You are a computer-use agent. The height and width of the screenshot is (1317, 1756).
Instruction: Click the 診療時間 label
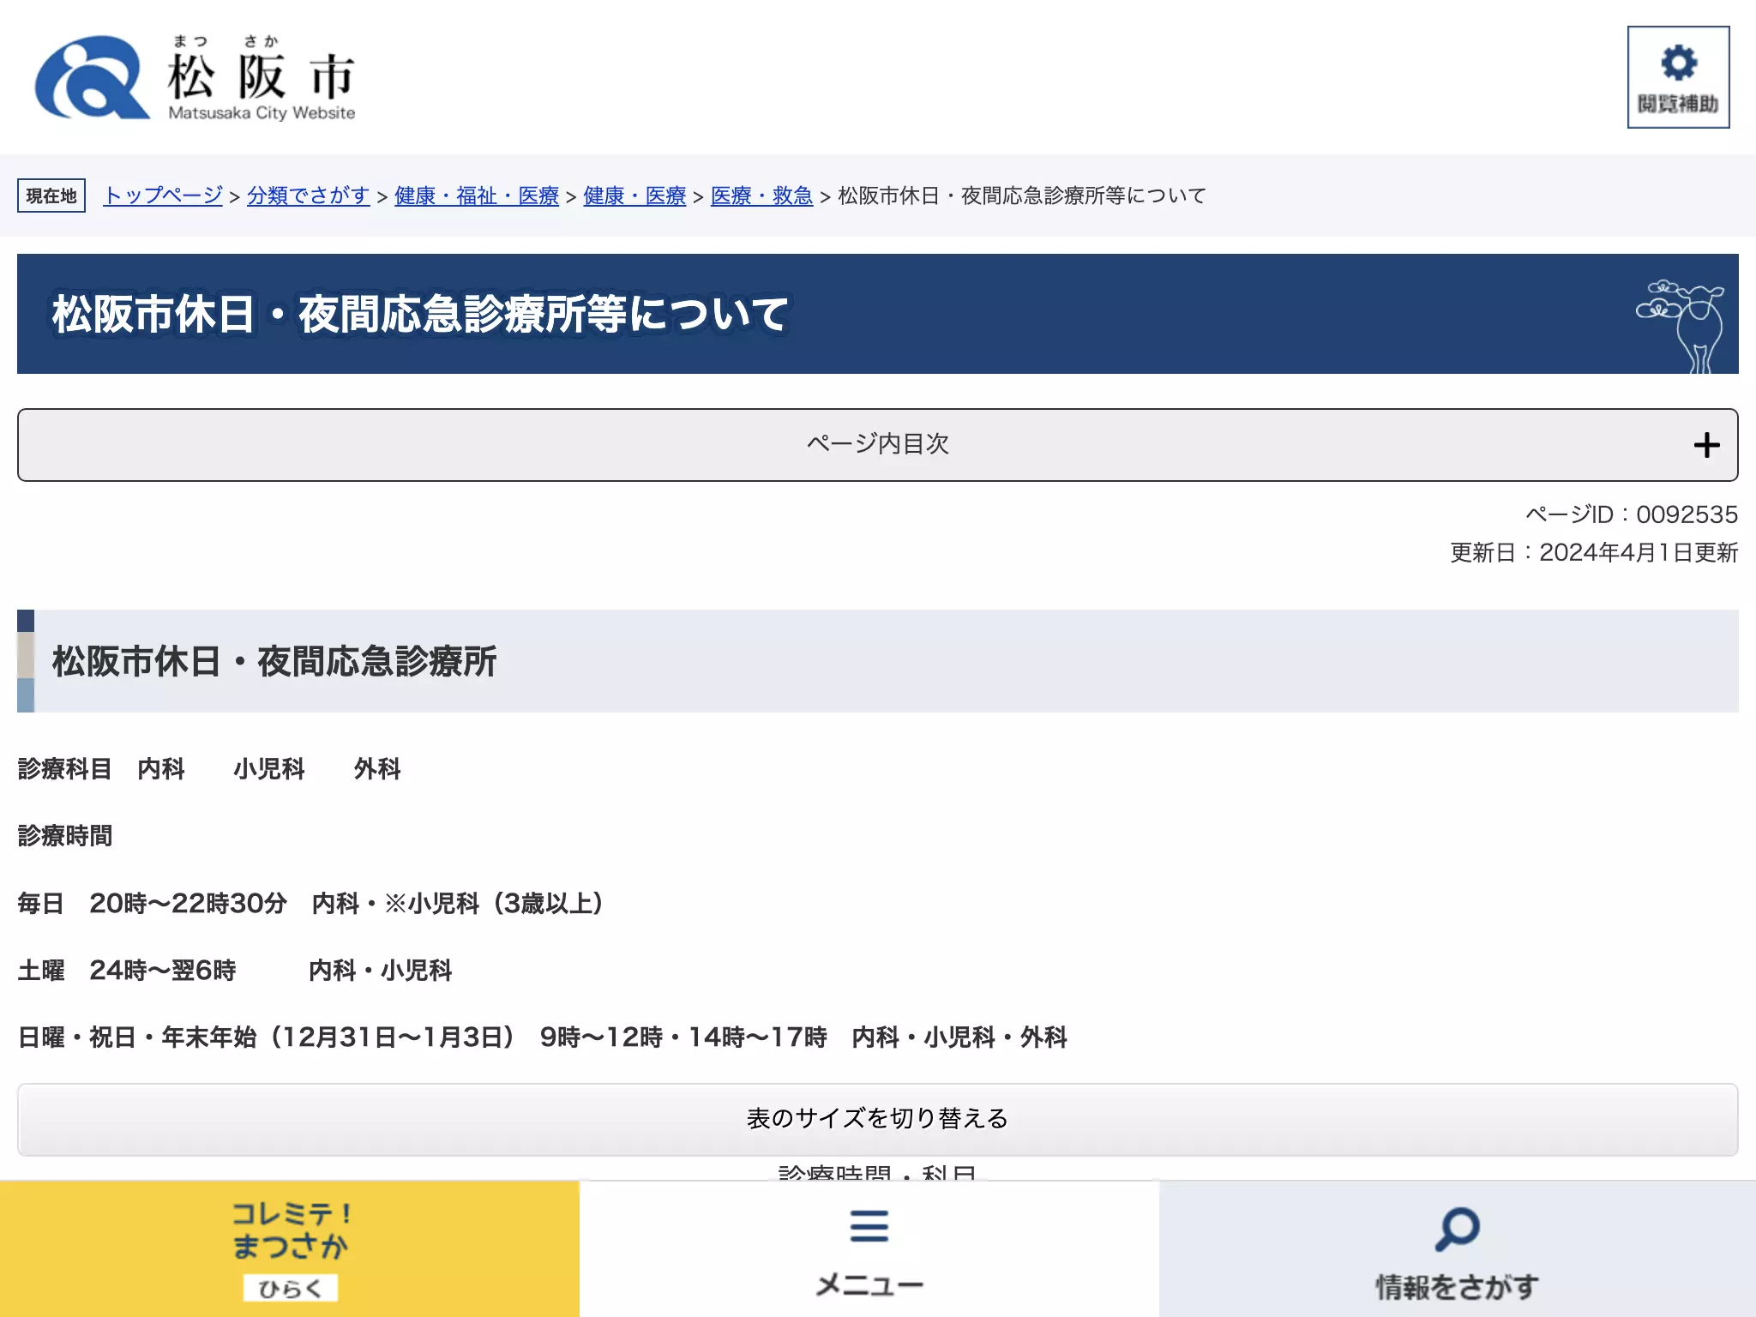click(x=65, y=836)
